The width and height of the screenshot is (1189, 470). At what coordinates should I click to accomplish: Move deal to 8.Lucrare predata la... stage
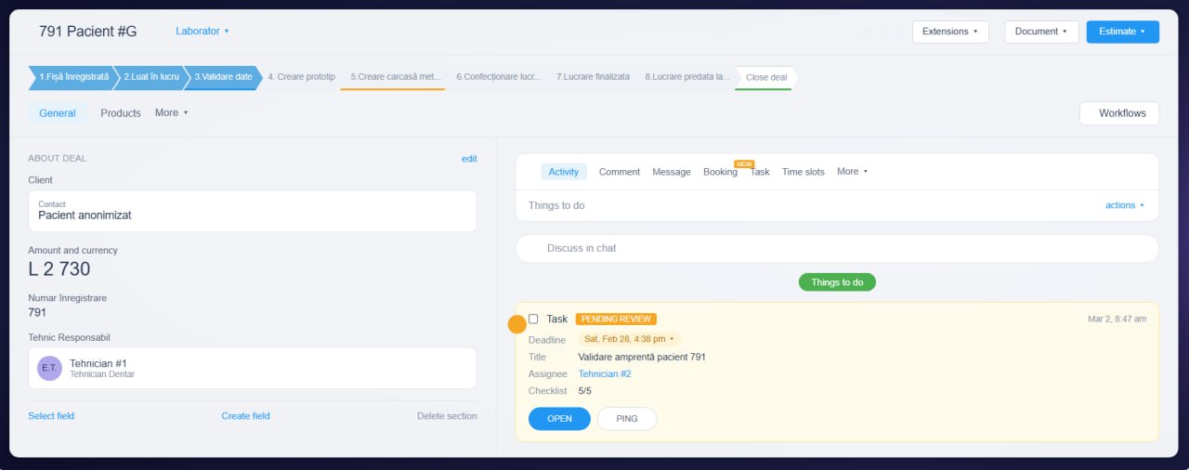click(x=687, y=77)
